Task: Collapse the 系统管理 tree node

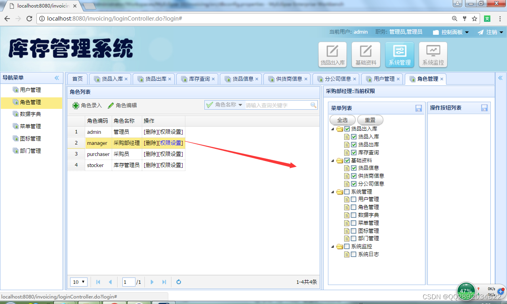Action: click(333, 192)
